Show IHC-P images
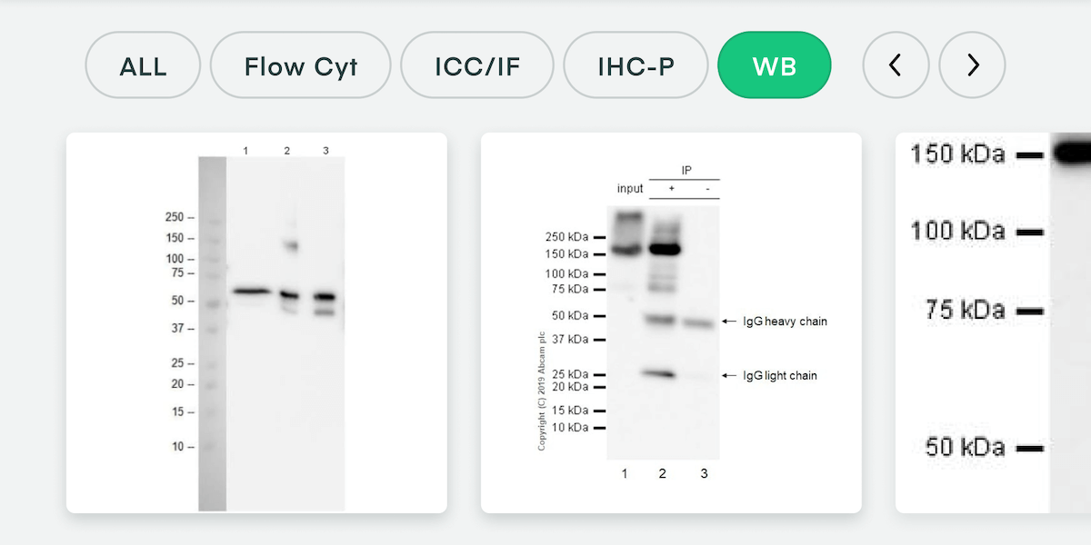This screenshot has height=545, width=1091. tap(636, 65)
